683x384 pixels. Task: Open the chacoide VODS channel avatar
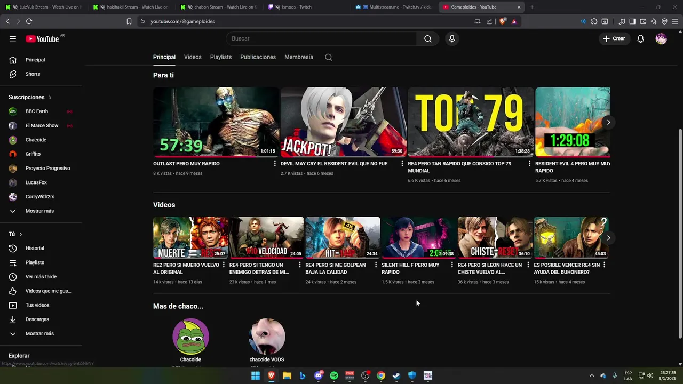[x=267, y=337]
